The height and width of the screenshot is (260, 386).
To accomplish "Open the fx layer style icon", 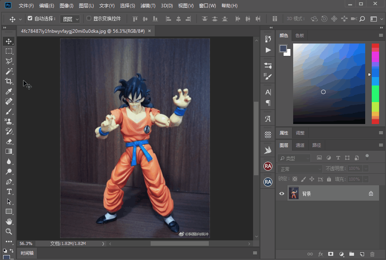I will click(320, 254).
